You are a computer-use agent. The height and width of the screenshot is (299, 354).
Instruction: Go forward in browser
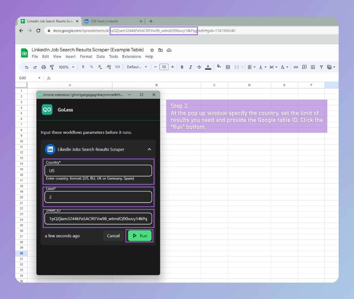[x=30, y=31]
